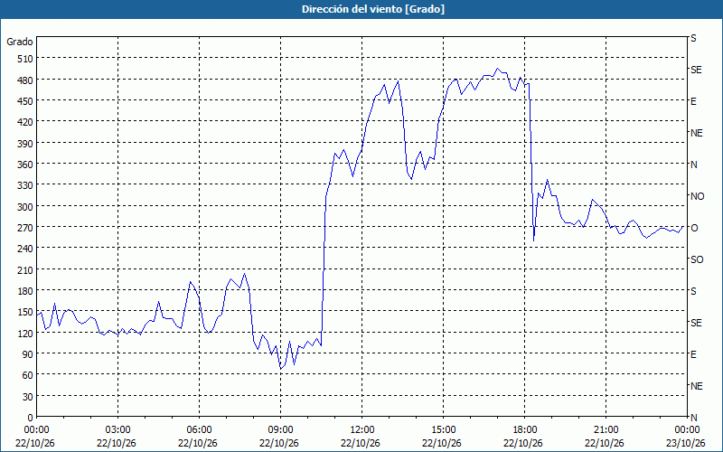Click the 'SO' compass direction label

pyautogui.click(x=697, y=259)
